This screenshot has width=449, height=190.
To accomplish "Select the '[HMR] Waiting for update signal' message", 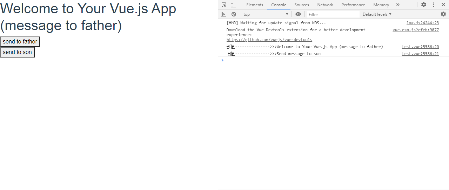I will tap(276, 23).
